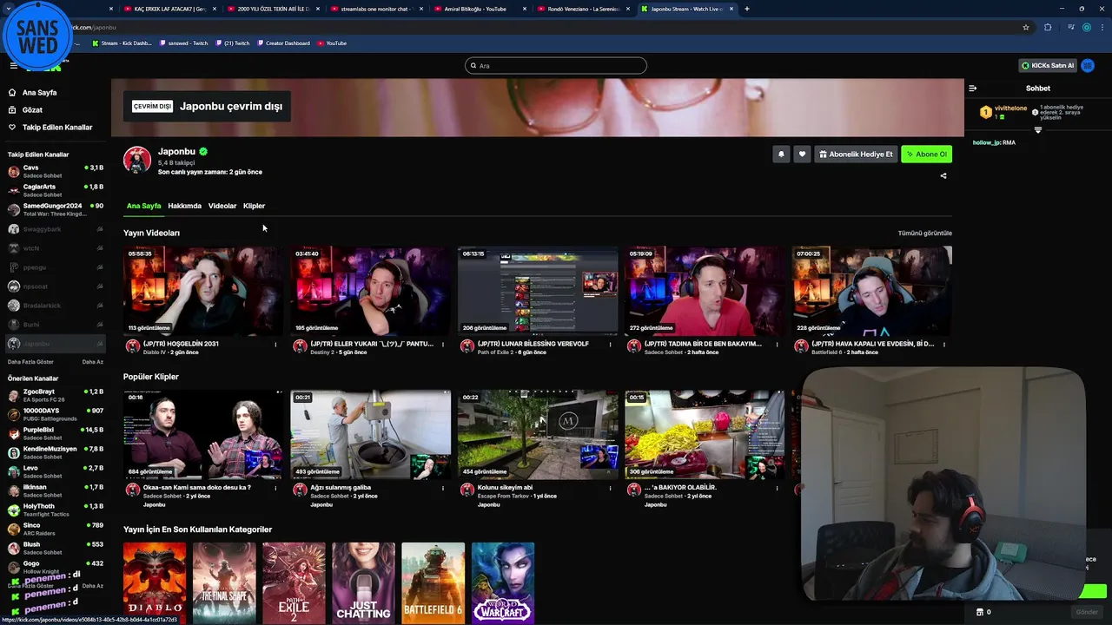Open offline Swaggybark channel in sidebar
This screenshot has height=625, width=1112.
click(56, 229)
